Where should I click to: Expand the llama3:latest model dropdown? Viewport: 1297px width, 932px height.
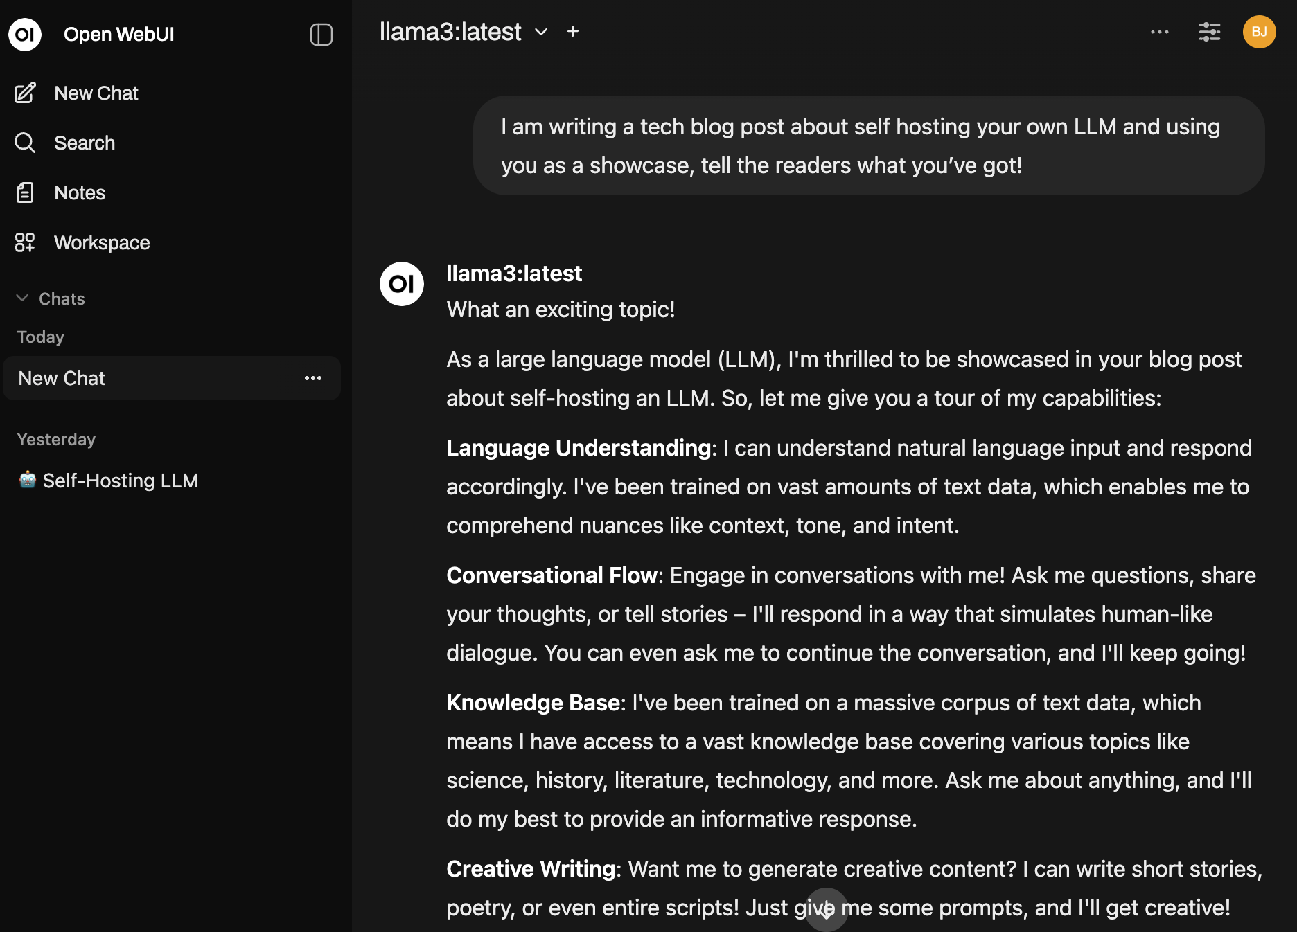[x=541, y=32]
